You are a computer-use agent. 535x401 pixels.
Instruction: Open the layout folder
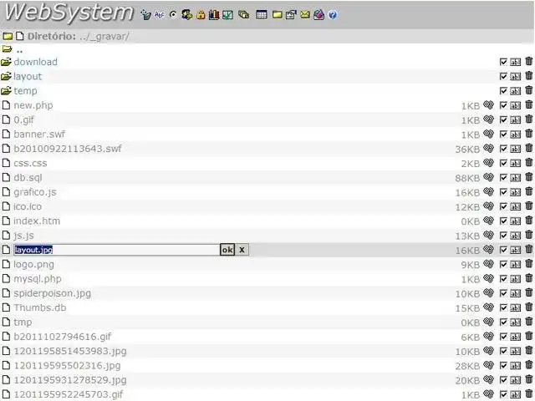coord(28,76)
